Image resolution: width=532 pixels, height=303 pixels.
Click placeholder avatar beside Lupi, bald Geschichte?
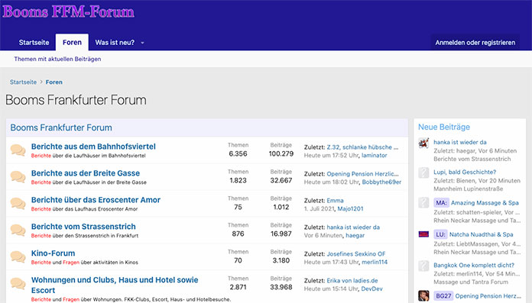pyautogui.click(x=423, y=172)
